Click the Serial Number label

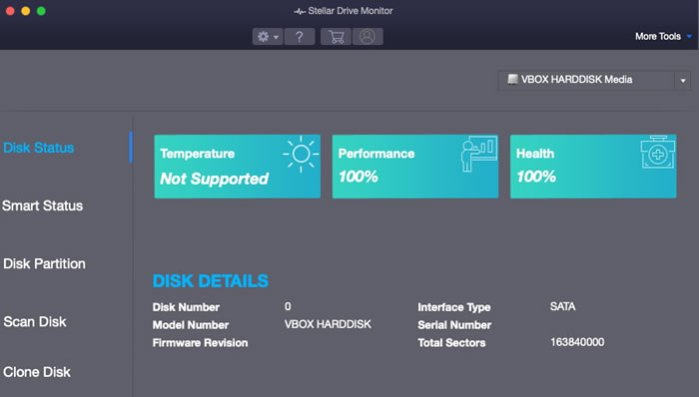click(454, 325)
